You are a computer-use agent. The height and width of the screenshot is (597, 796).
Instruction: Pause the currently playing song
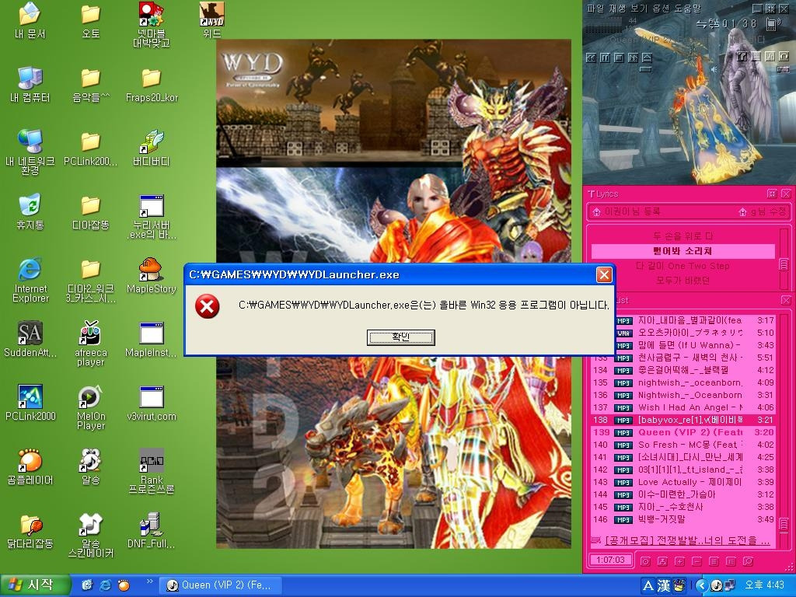tap(605, 58)
